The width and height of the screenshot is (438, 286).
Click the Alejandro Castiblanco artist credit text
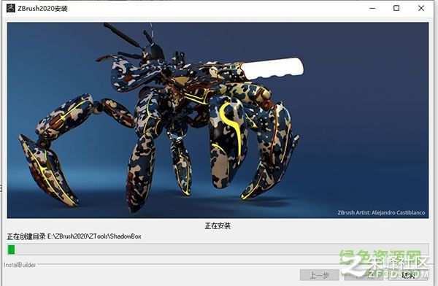[381, 212]
